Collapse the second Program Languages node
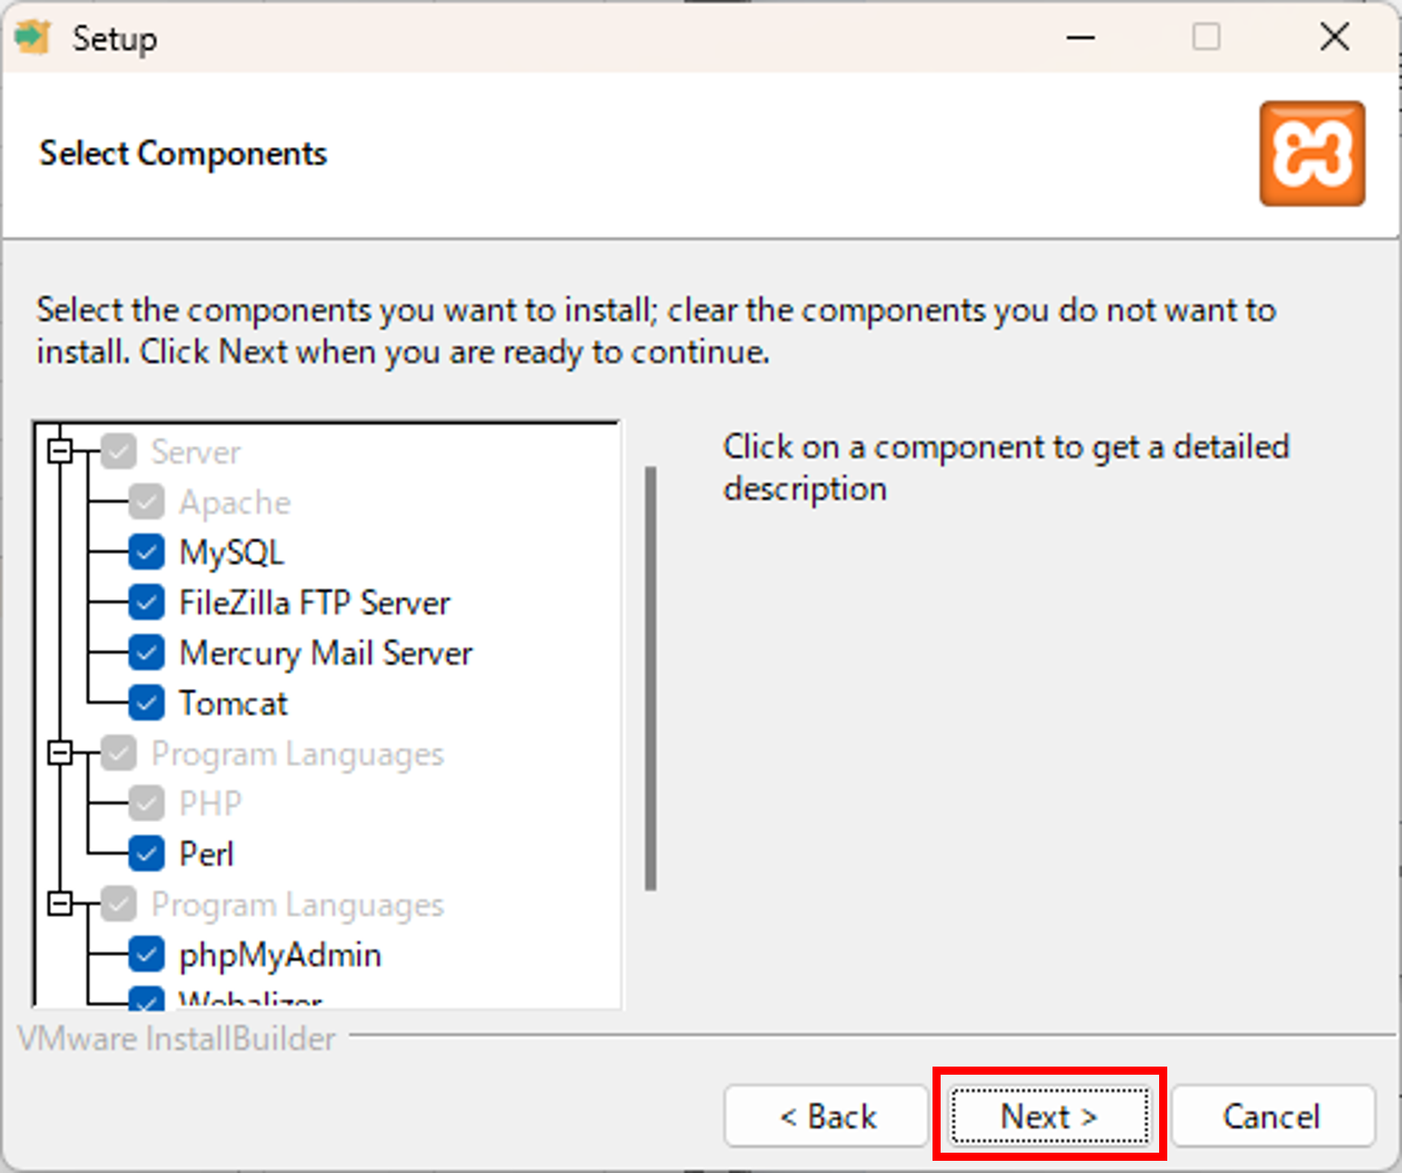Viewport: 1402px width, 1173px height. (61, 905)
